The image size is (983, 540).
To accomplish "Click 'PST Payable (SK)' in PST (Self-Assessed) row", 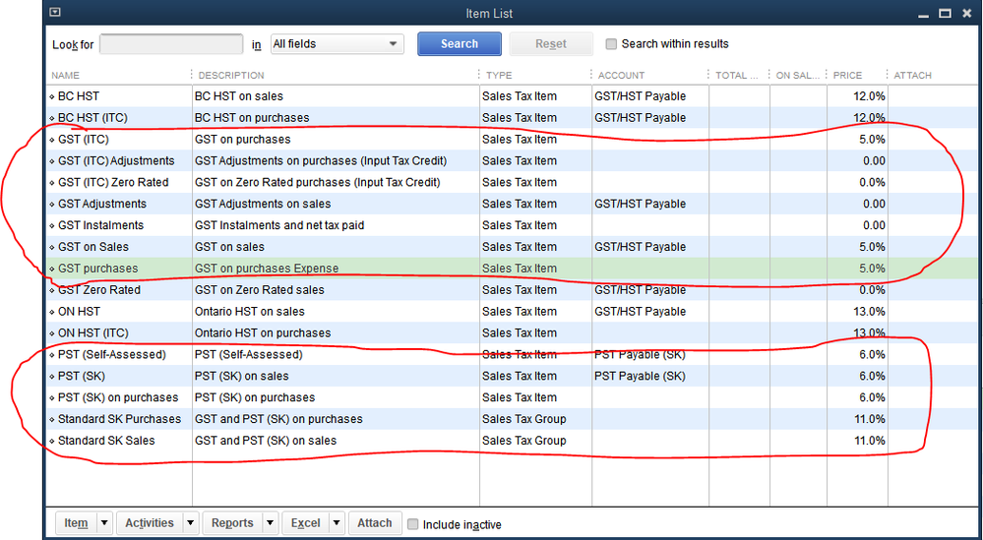I will 640,354.
